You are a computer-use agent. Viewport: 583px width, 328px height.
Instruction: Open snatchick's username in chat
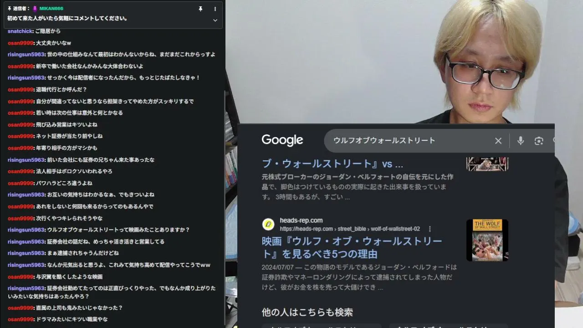pos(20,31)
